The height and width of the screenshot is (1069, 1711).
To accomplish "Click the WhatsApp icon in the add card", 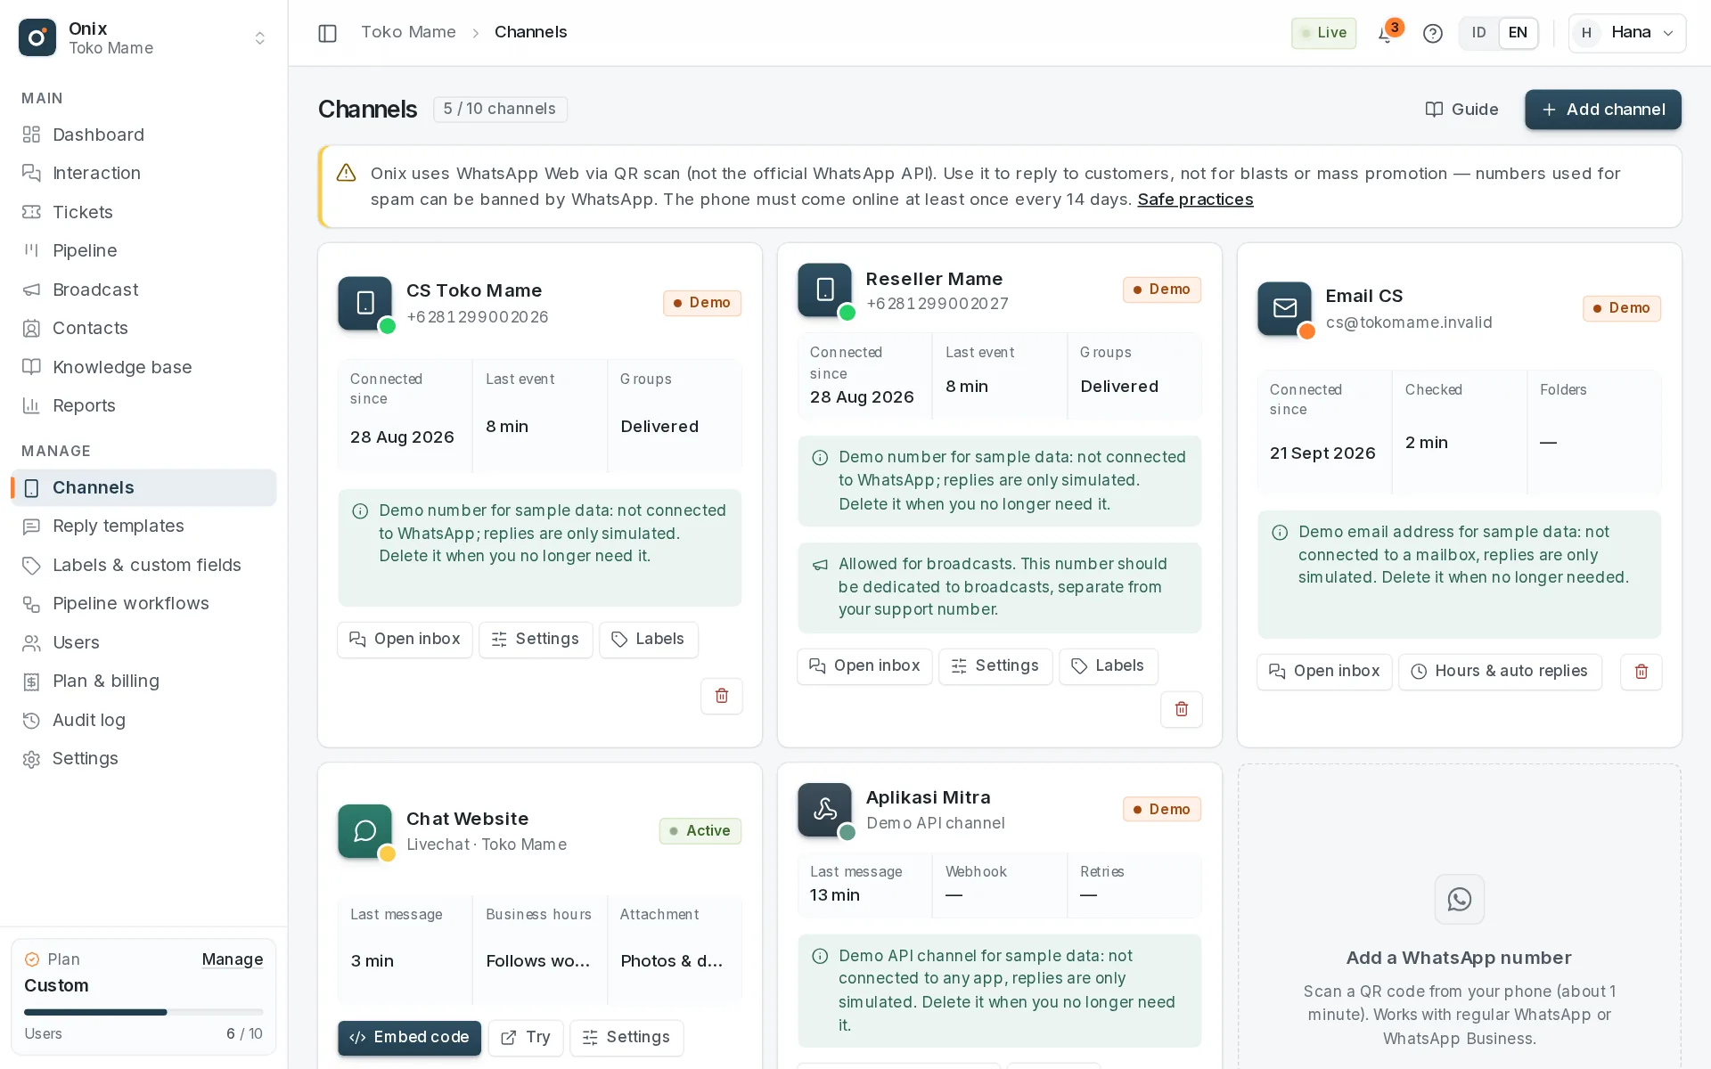I will [x=1459, y=899].
